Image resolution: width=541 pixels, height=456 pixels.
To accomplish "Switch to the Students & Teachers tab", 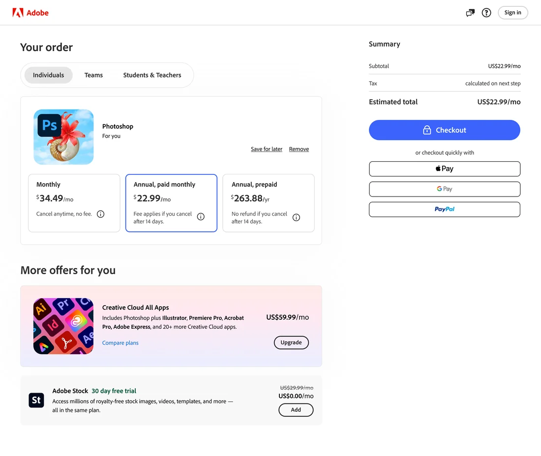I will [152, 75].
